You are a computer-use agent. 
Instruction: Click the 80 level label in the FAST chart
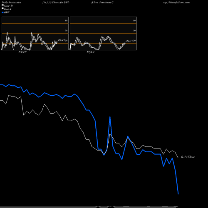[66, 20]
